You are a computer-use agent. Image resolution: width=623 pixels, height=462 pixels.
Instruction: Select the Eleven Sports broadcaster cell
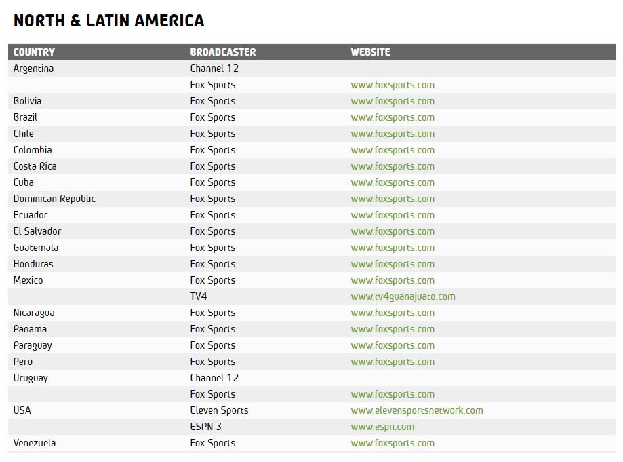click(220, 410)
